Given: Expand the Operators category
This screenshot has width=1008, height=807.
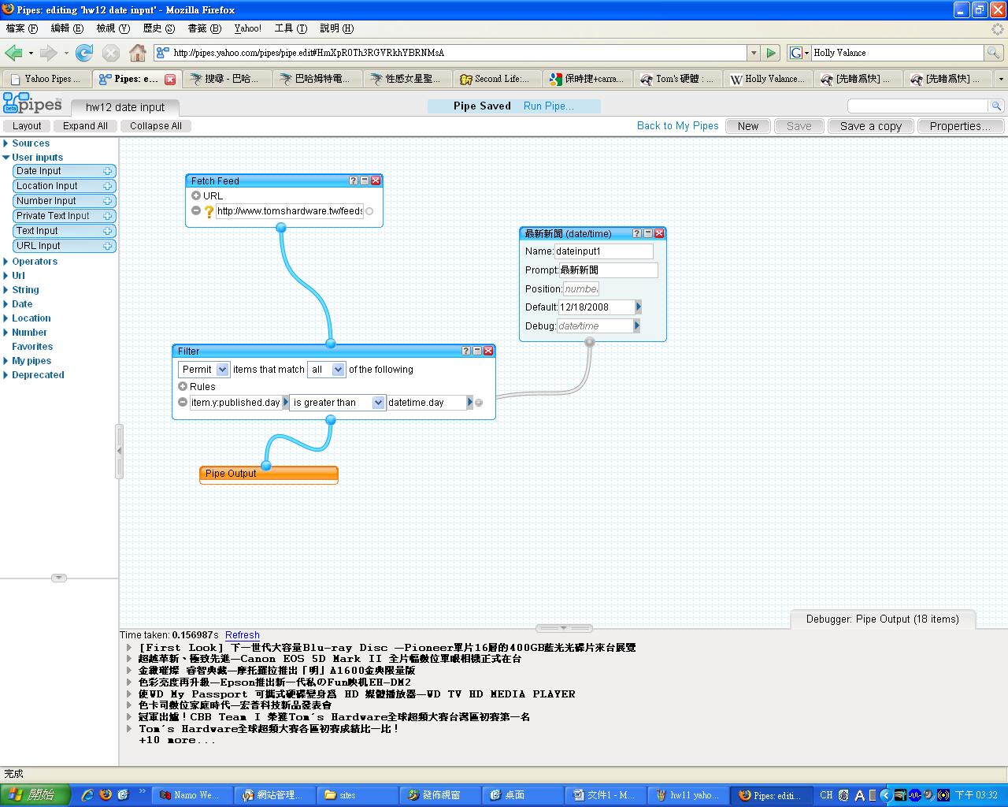Looking at the screenshot, I should pyautogui.click(x=6, y=262).
